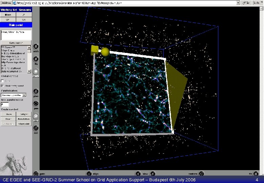Click the description list scroll-up arrow
The height and width of the screenshot is (183, 264).
pos(29,48)
